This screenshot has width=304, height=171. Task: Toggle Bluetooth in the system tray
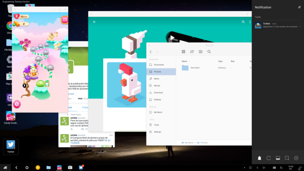tap(258, 168)
